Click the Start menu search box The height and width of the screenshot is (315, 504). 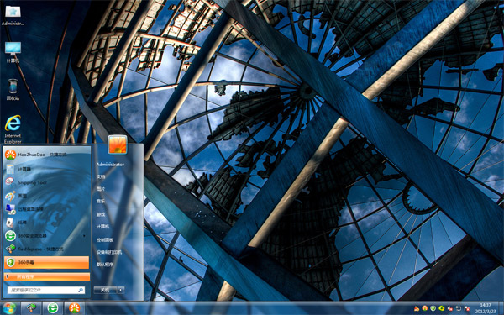tap(46, 290)
